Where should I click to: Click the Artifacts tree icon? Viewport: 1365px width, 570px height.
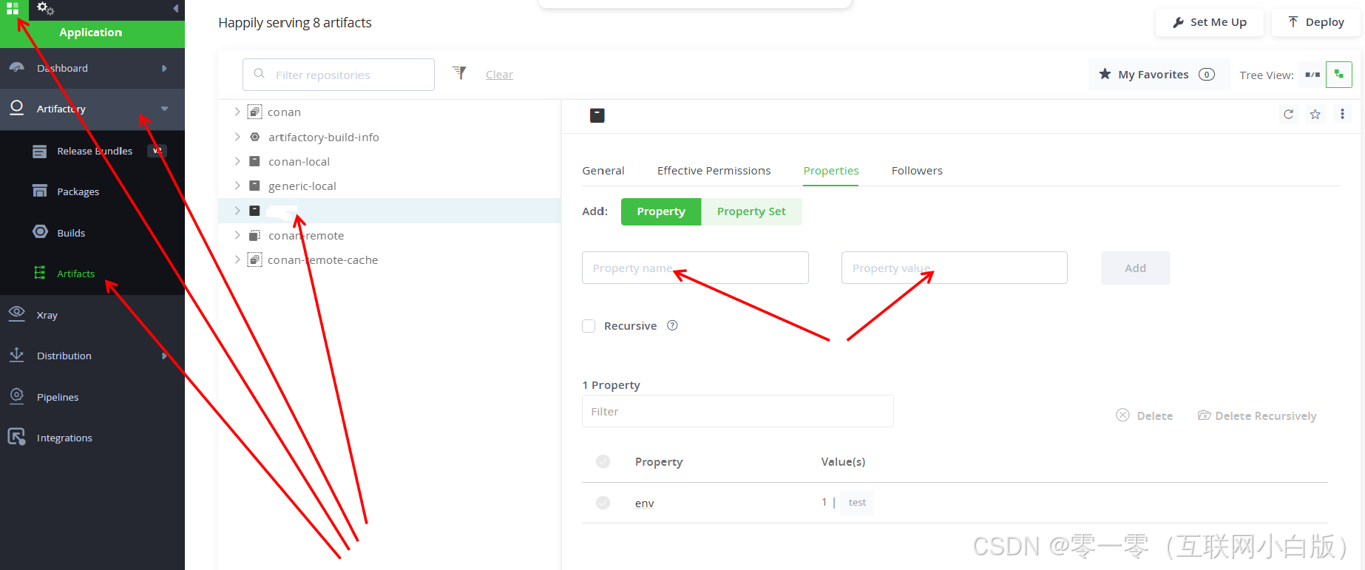click(x=40, y=273)
